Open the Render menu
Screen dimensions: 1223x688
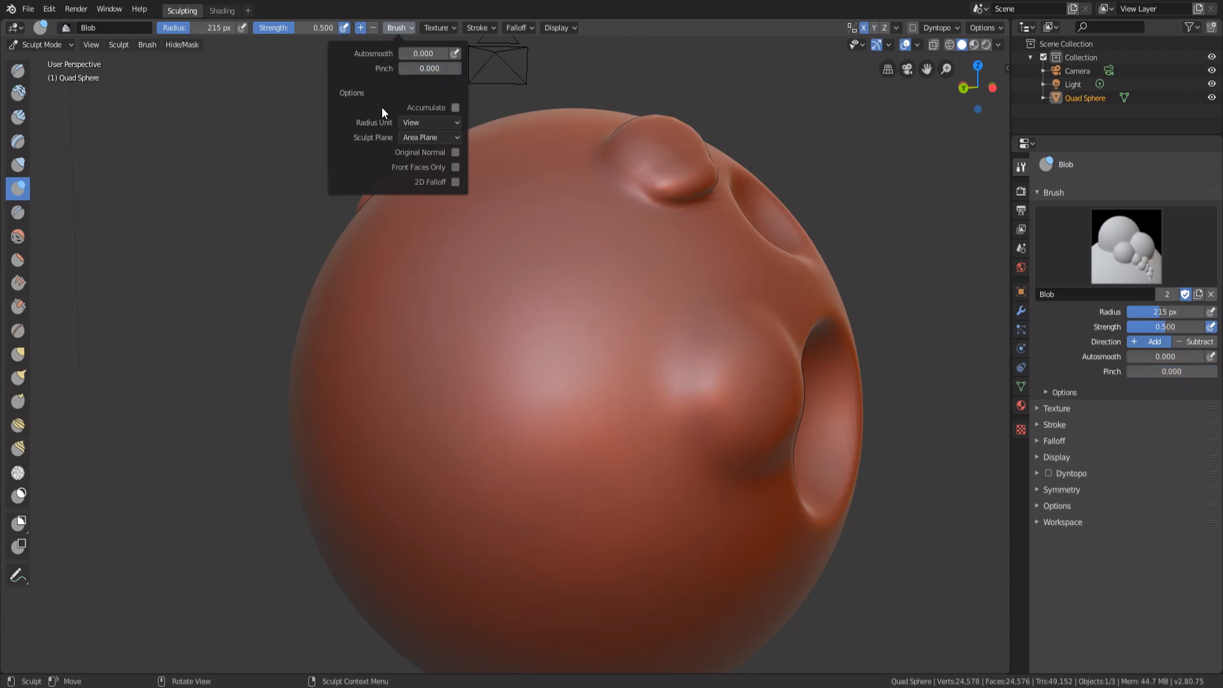pos(76,9)
